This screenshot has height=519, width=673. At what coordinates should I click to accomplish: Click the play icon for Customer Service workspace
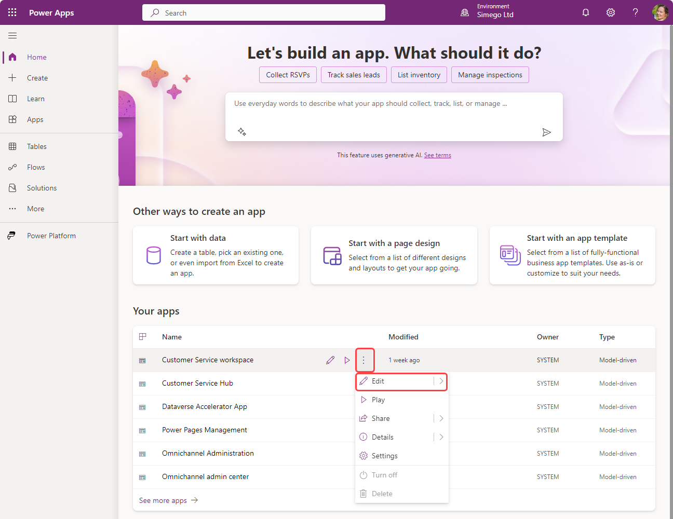[347, 360]
